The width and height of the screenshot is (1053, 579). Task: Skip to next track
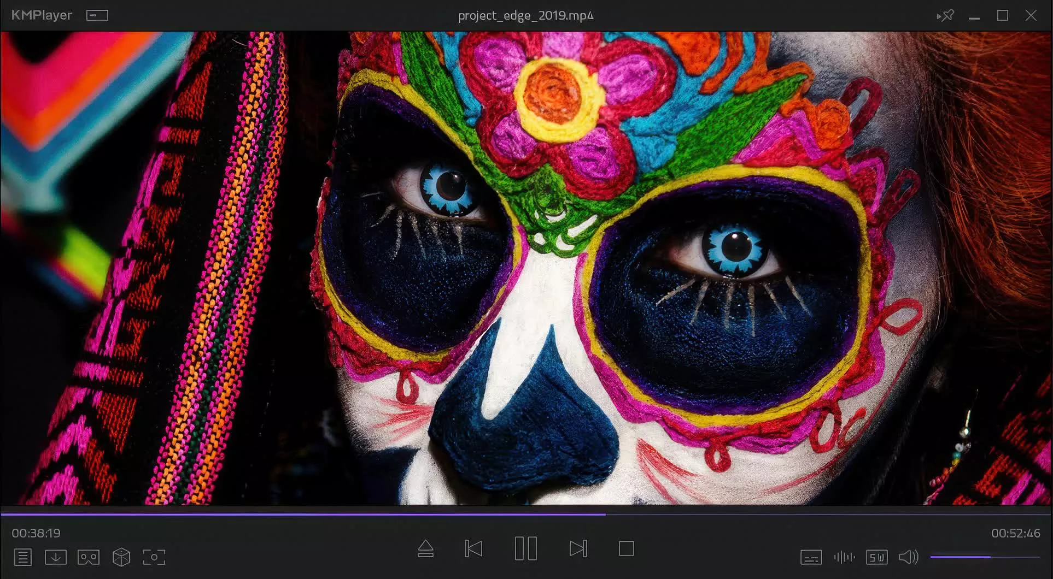(578, 548)
